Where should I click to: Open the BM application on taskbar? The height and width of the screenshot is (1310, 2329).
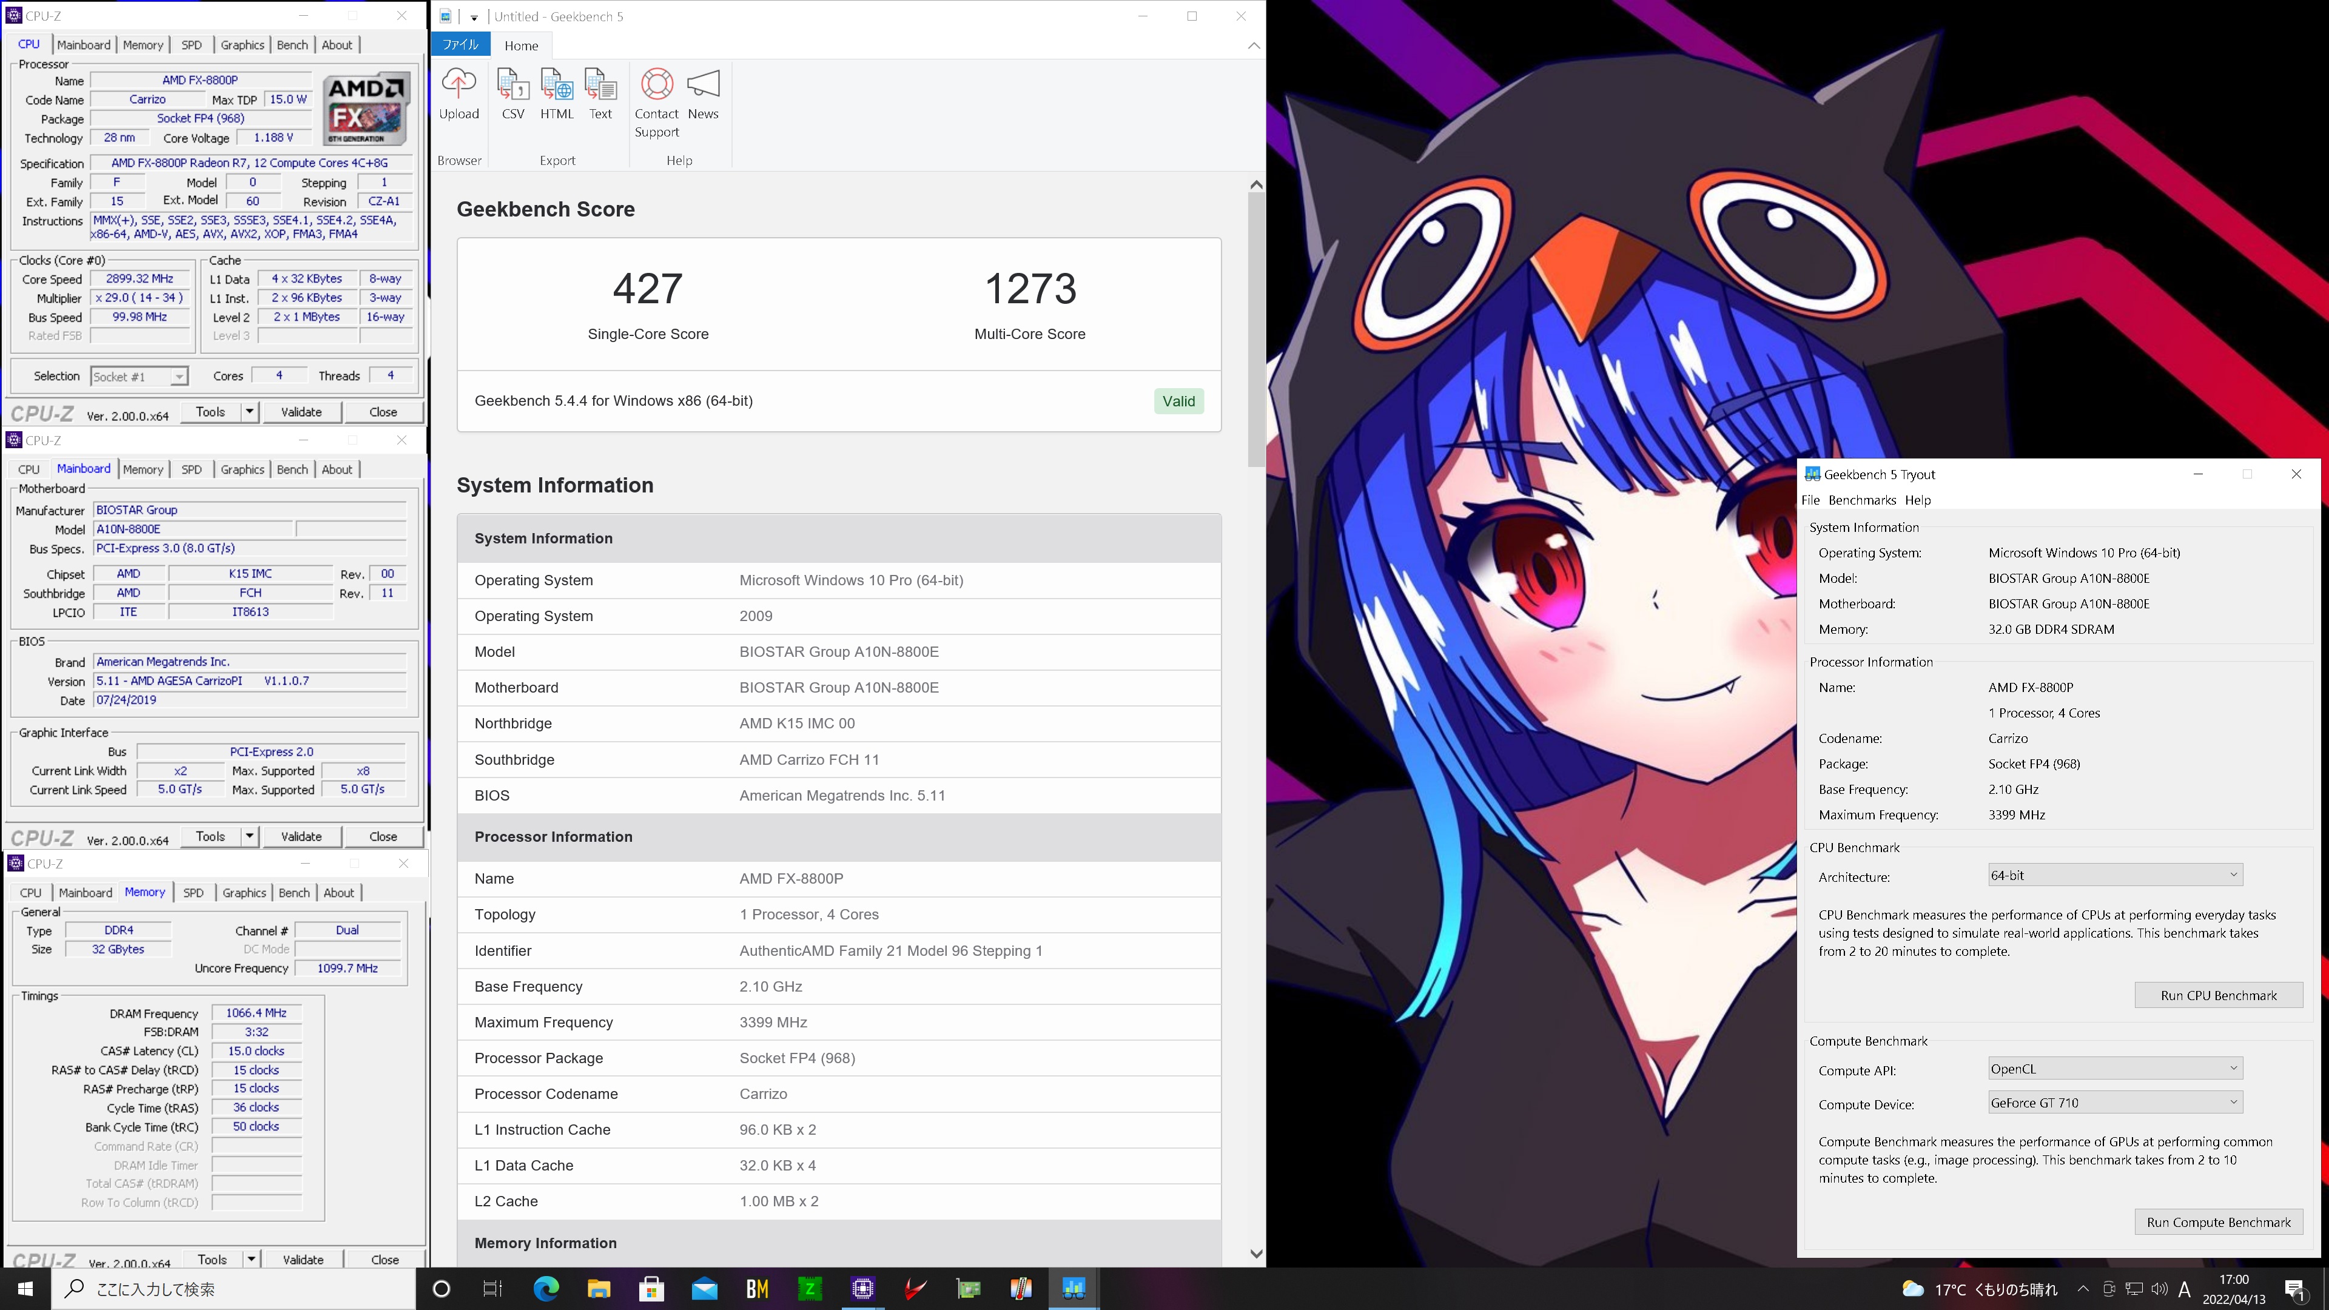(x=757, y=1288)
